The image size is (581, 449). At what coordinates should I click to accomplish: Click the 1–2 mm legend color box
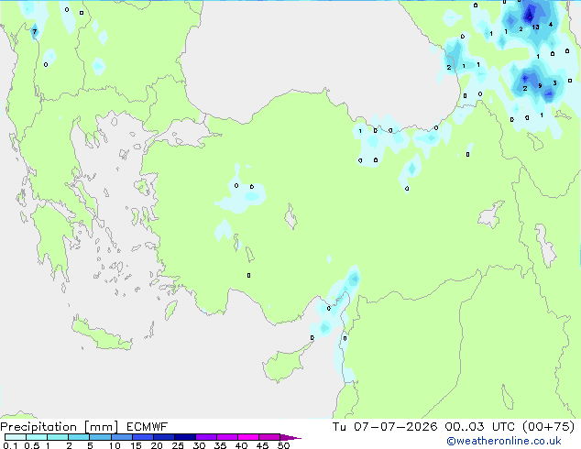[x=58, y=437]
